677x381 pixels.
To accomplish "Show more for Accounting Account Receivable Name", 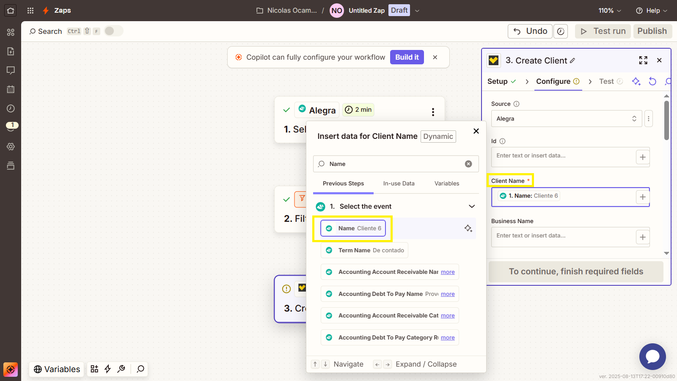I will point(448,272).
